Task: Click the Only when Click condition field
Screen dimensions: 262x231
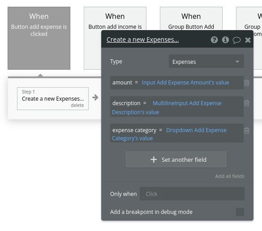Action: coord(192,194)
